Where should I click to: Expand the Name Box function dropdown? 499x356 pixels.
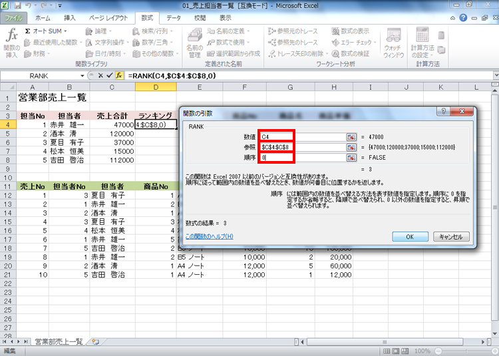tap(82, 76)
